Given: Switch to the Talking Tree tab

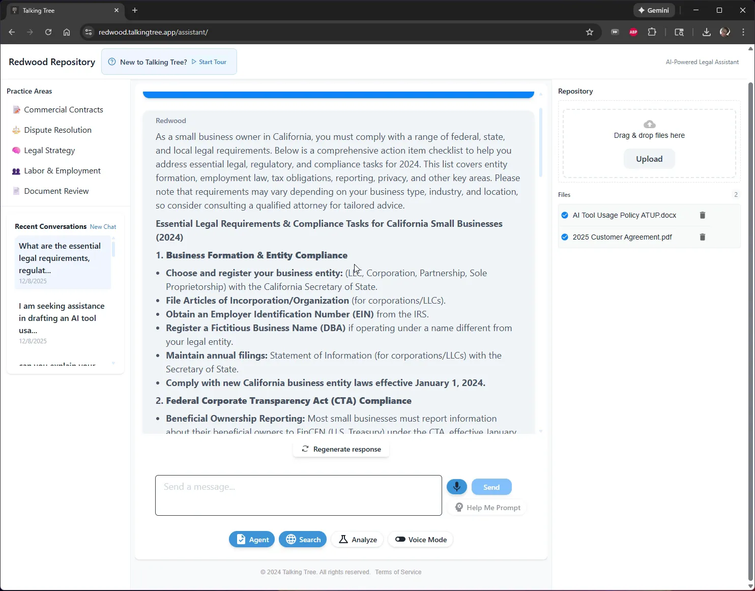Looking at the screenshot, I should click(x=64, y=10).
